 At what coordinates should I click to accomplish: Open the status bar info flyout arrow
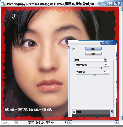[x=66, y=123]
